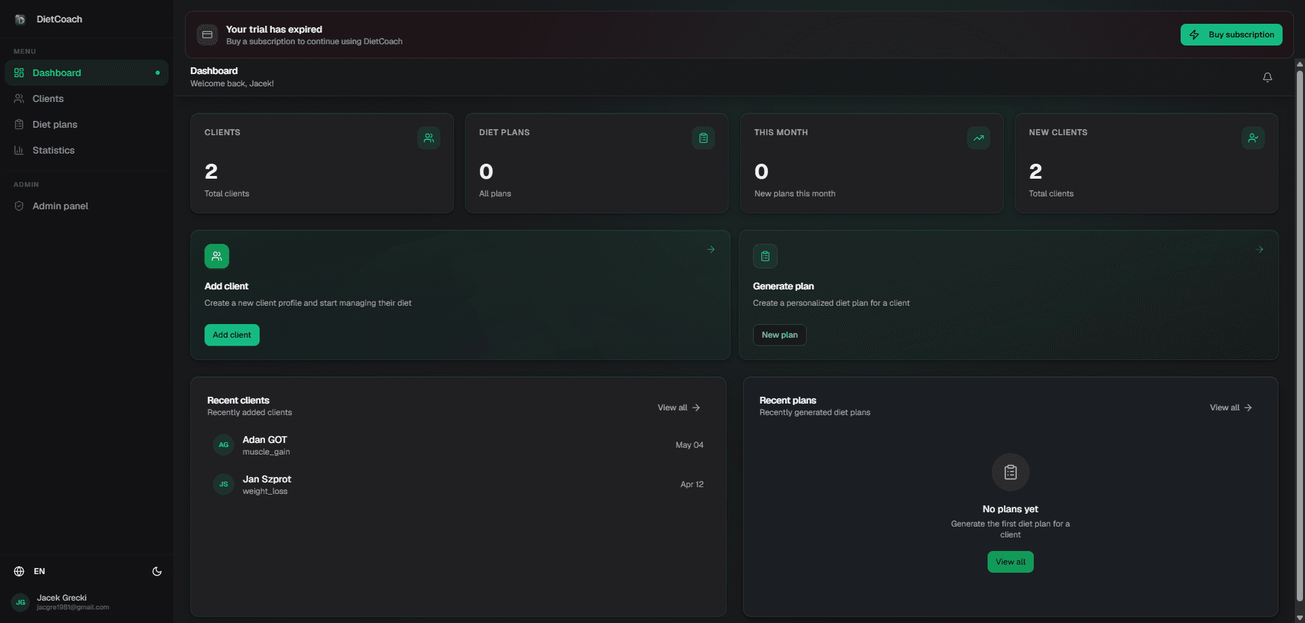
Task: Click the Admin panel shield icon
Action: 19,206
